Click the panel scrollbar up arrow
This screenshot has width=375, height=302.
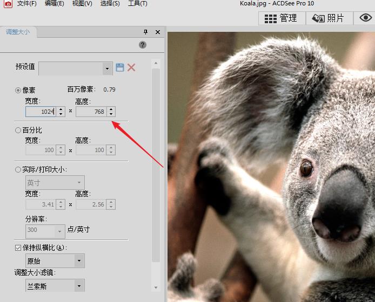coord(156,63)
